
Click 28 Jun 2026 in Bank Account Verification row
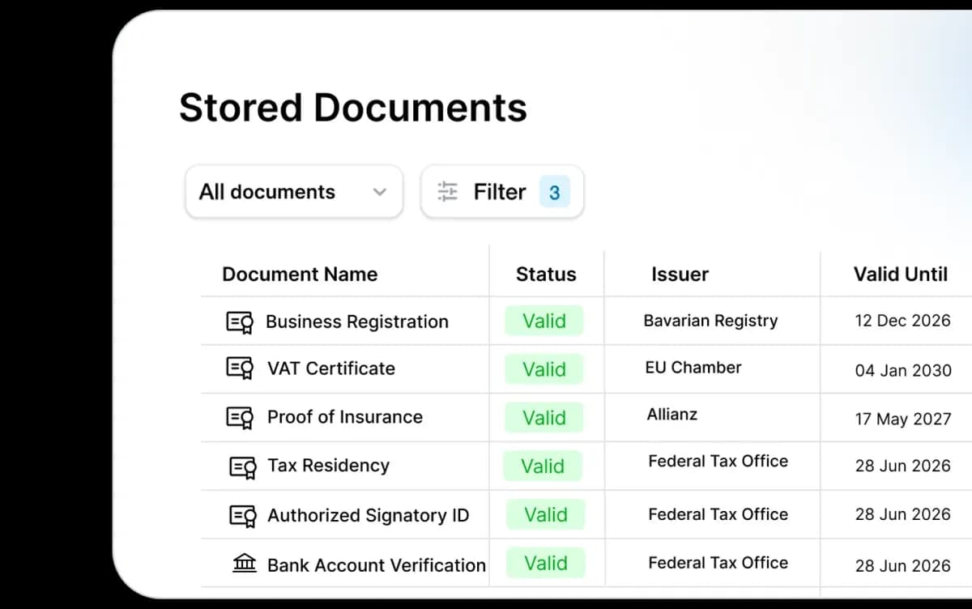903,565
